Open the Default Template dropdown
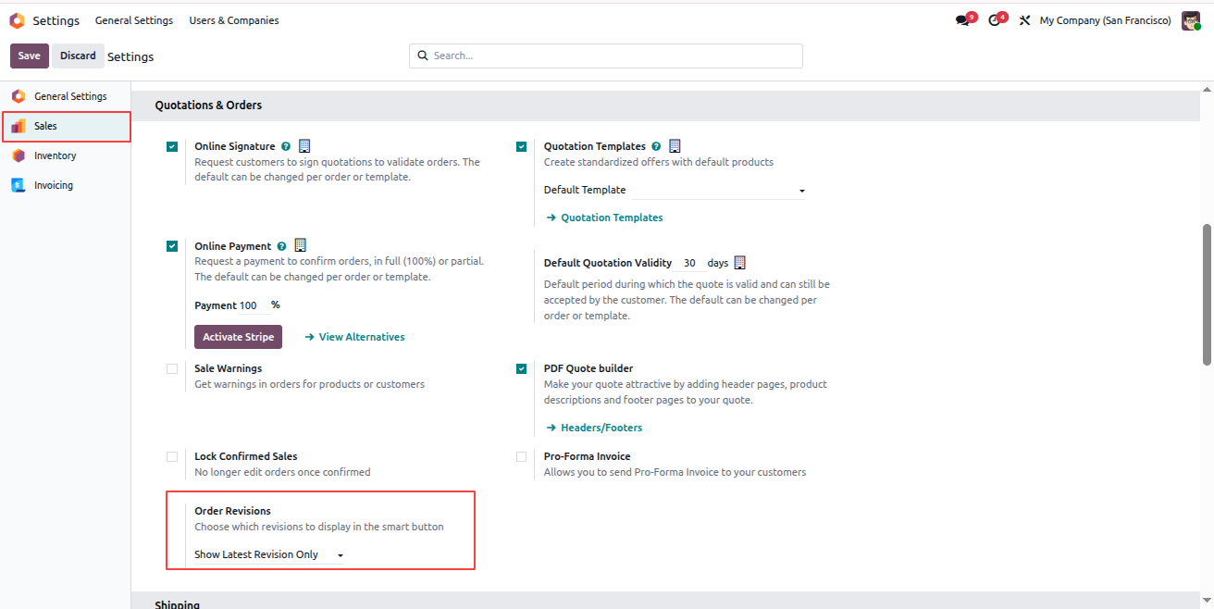This screenshot has width=1214, height=609. 718,190
